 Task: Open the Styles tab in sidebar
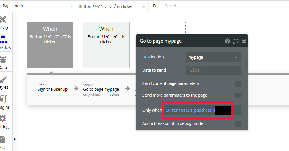pyautogui.click(x=4, y=82)
